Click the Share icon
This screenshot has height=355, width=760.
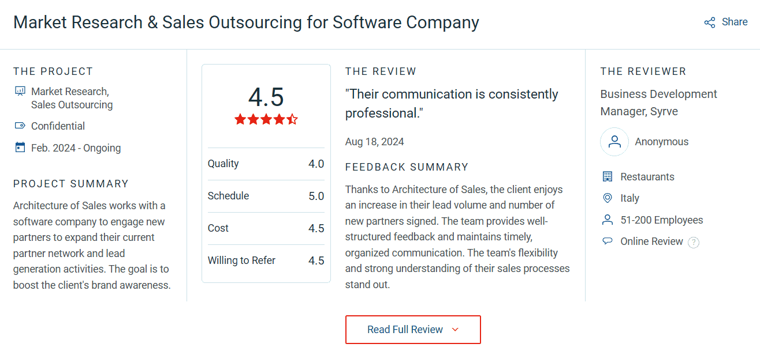coord(710,22)
